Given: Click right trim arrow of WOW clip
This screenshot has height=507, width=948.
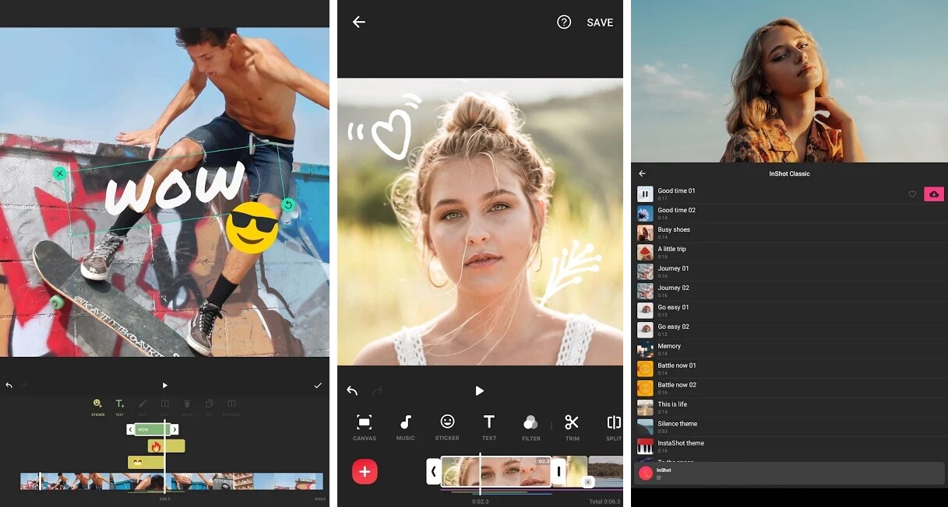Looking at the screenshot, I should pyautogui.click(x=174, y=429).
